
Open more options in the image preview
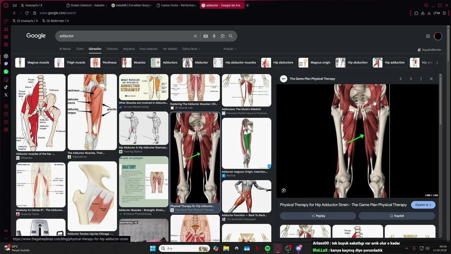click(421, 79)
